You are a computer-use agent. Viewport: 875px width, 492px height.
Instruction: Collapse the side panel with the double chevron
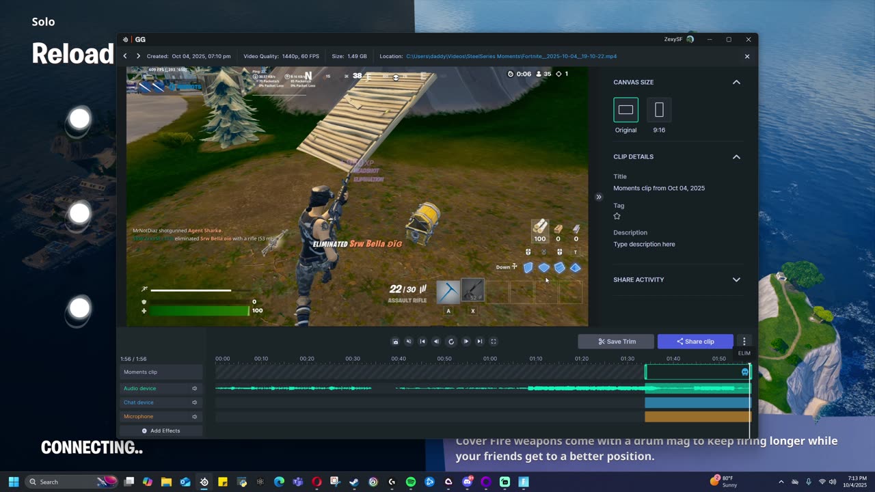pyautogui.click(x=599, y=197)
